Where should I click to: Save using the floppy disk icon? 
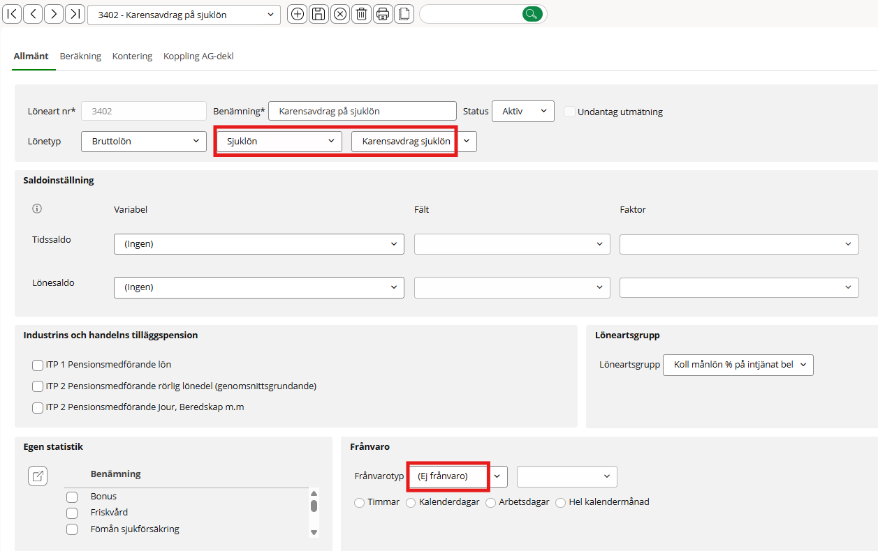319,14
